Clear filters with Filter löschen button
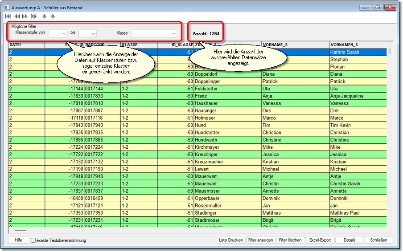 pyautogui.click(x=290, y=240)
